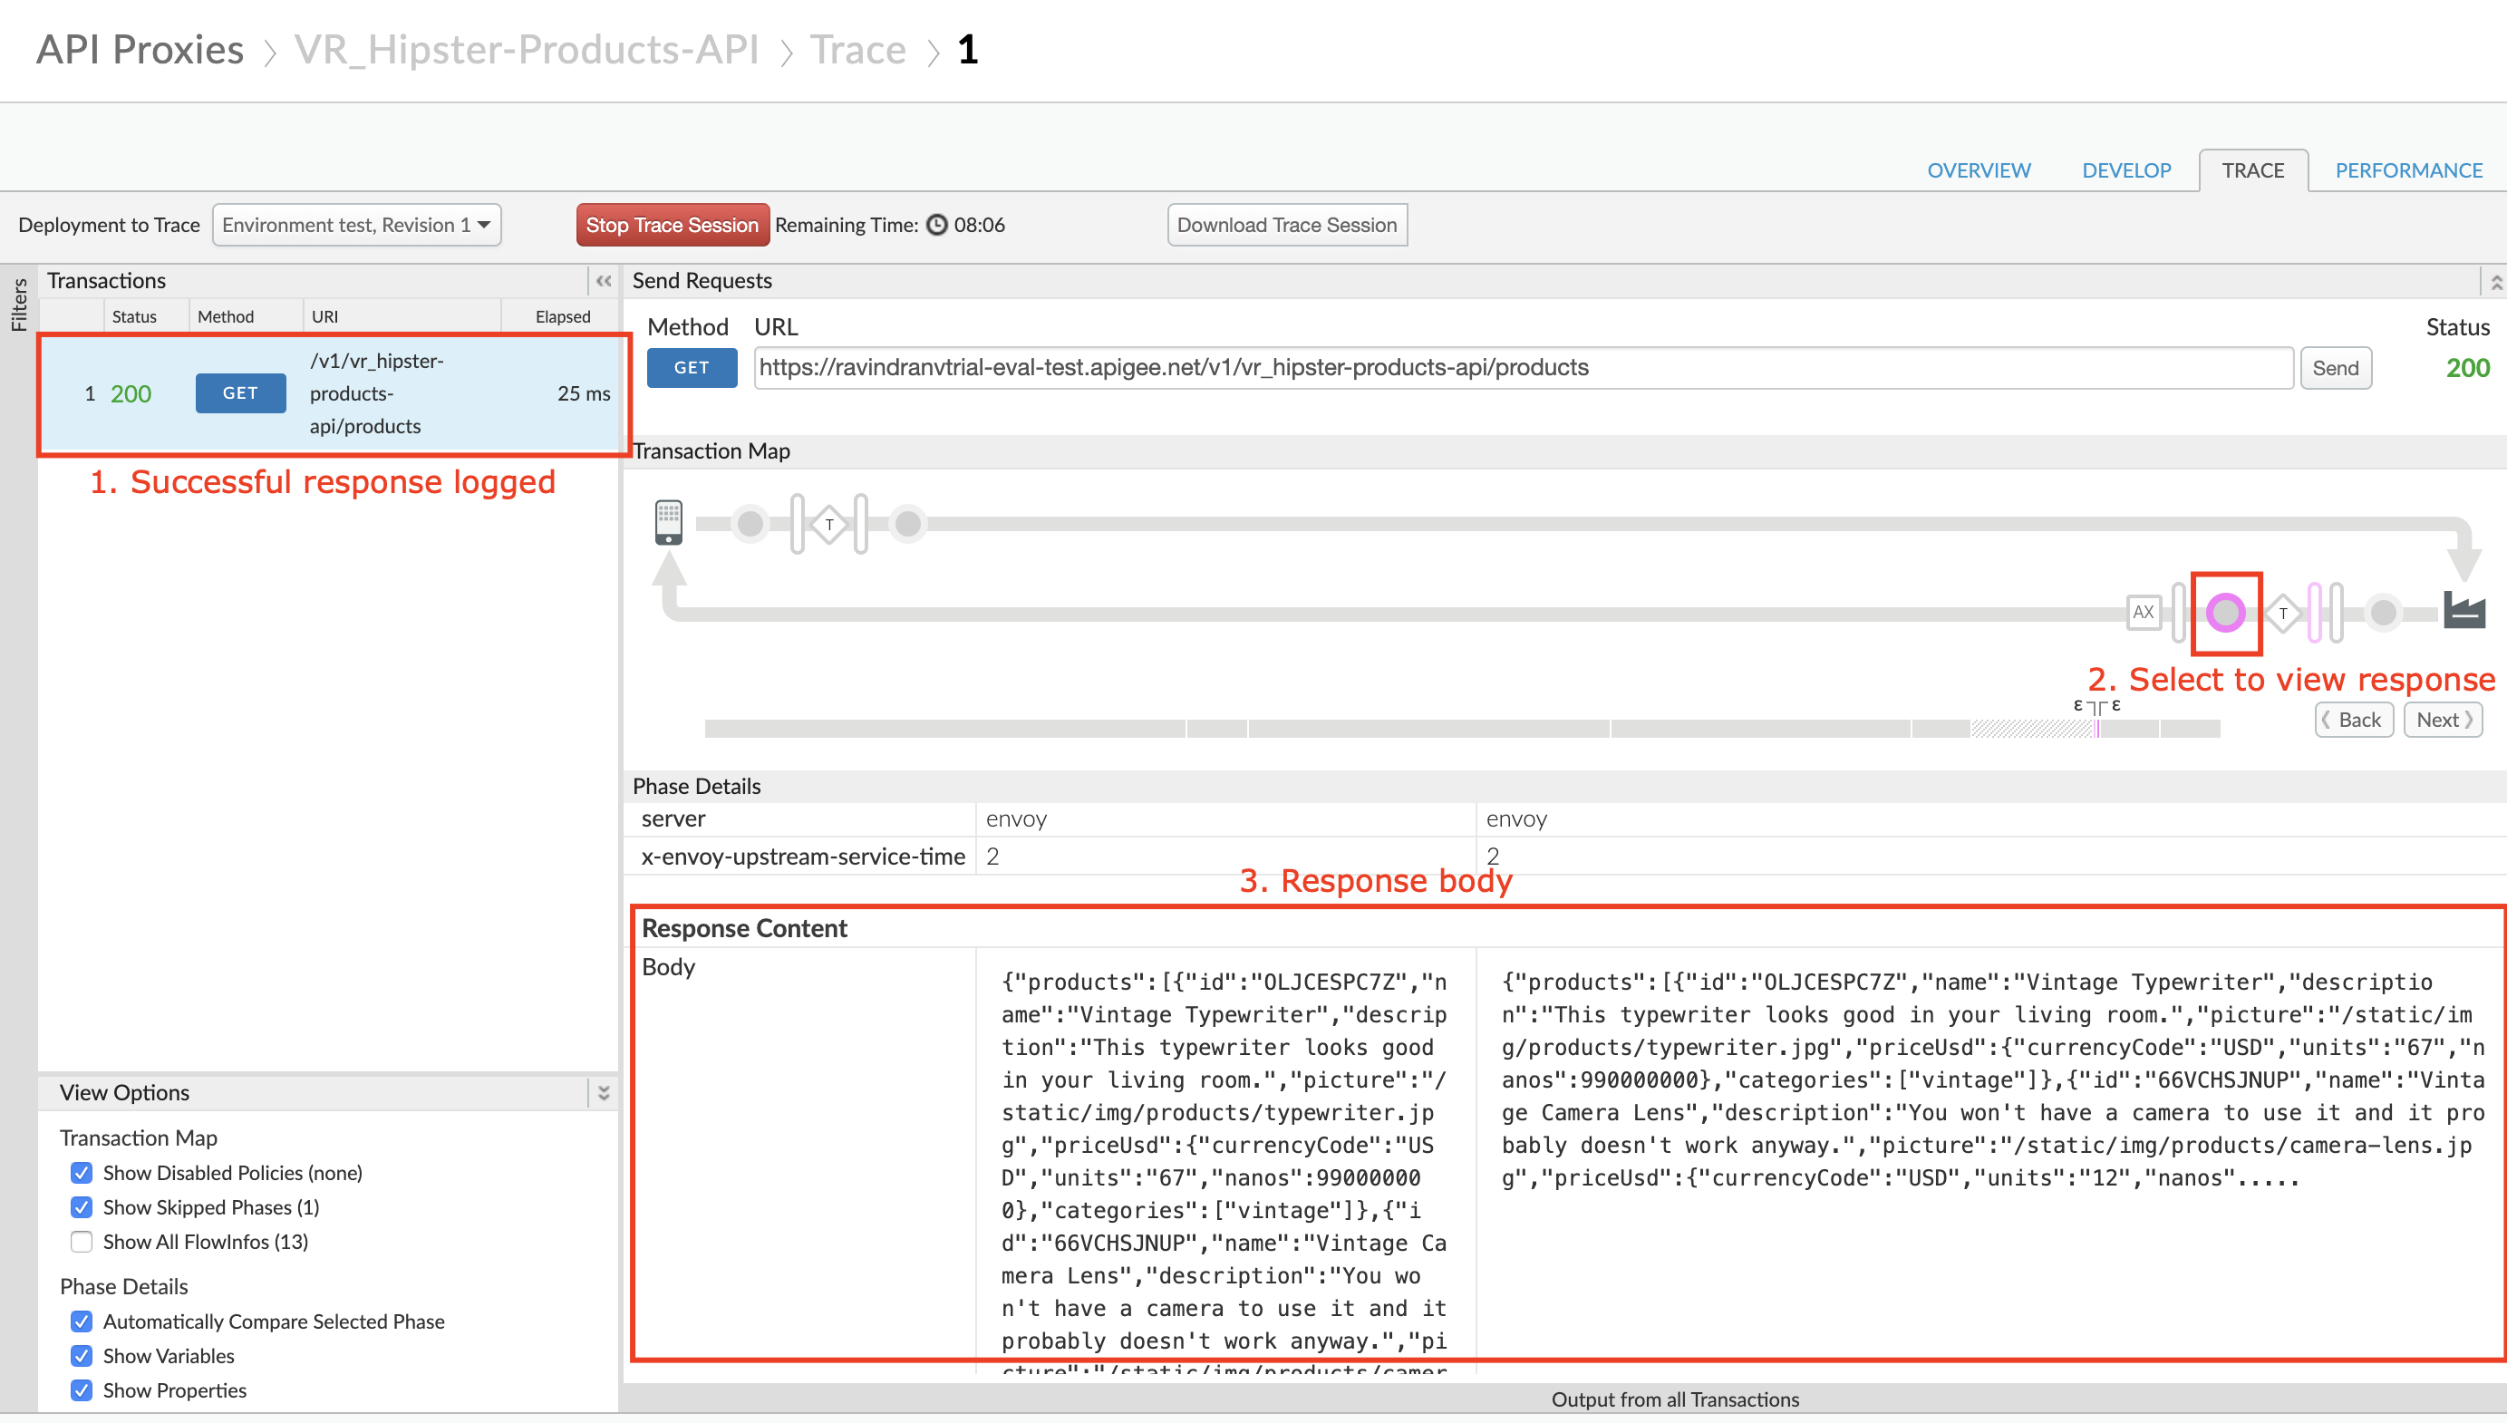Switch to the OVERVIEW tab
The width and height of the screenshot is (2507, 1423).
1979,170
